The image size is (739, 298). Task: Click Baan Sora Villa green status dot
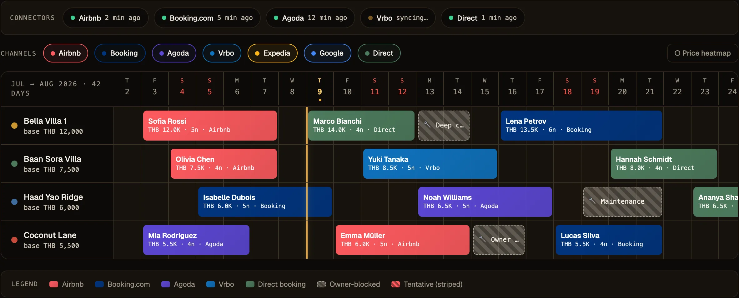pyautogui.click(x=14, y=164)
